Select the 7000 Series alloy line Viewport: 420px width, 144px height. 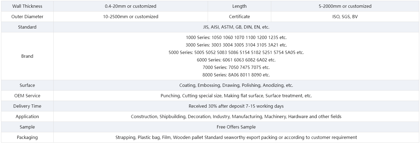coord(236,67)
